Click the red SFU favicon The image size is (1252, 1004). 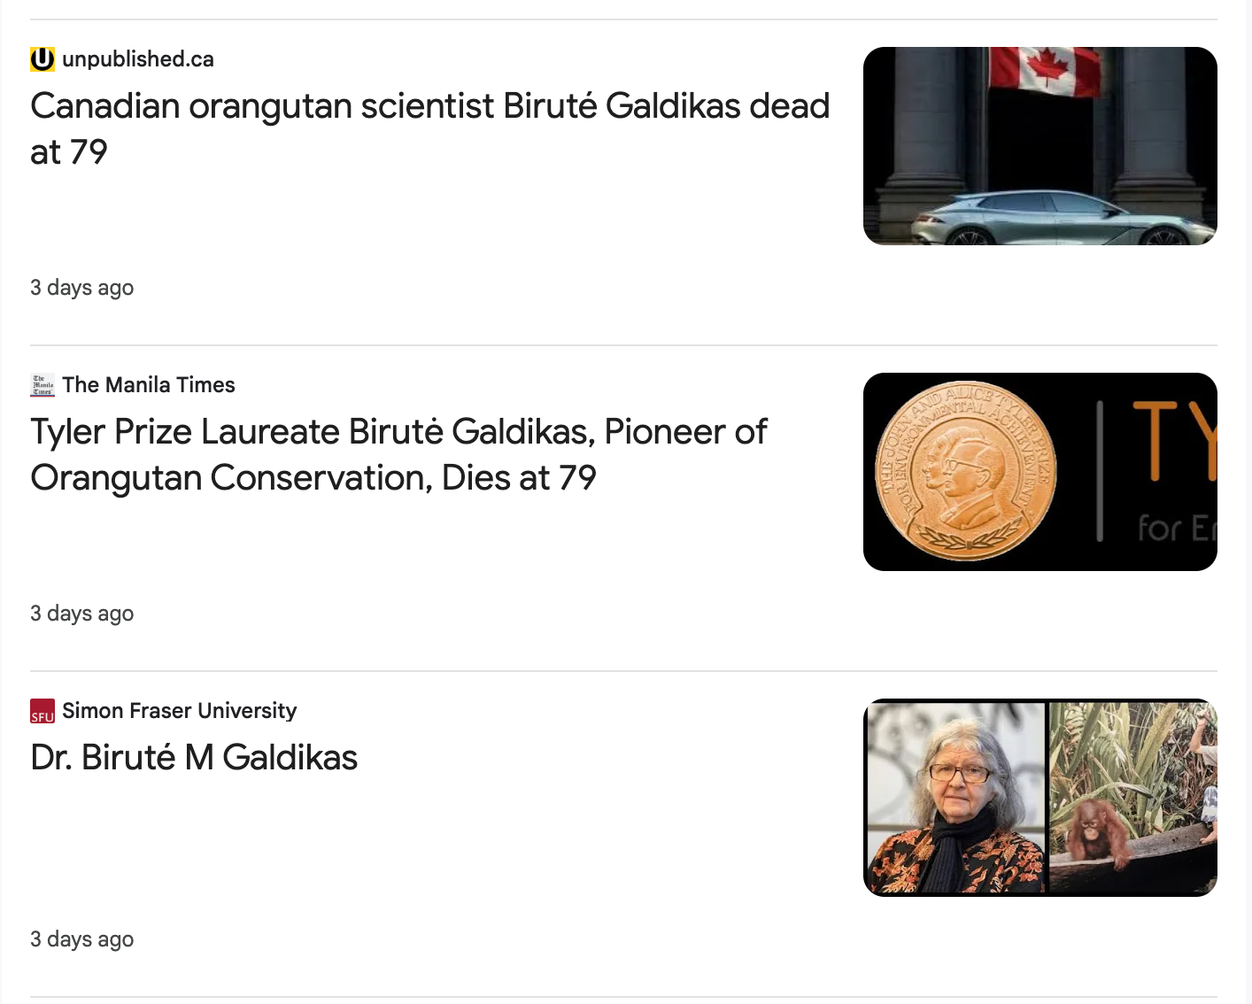(43, 711)
